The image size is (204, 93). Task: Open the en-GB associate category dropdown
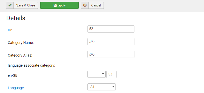[97, 74]
